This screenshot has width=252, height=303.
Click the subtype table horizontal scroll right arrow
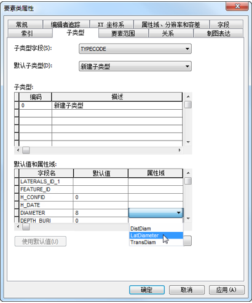coord(179,150)
